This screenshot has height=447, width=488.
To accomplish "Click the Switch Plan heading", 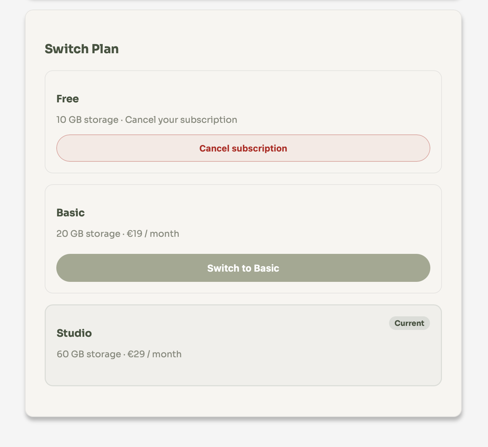I will click(x=82, y=49).
